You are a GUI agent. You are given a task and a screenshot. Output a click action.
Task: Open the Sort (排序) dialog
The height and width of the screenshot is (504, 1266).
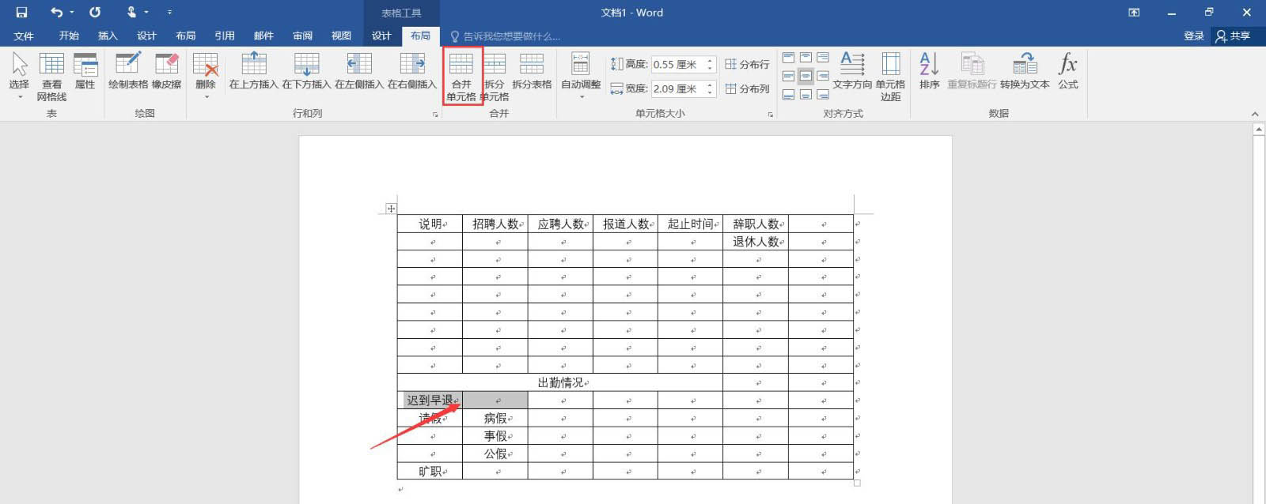click(x=929, y=71)
